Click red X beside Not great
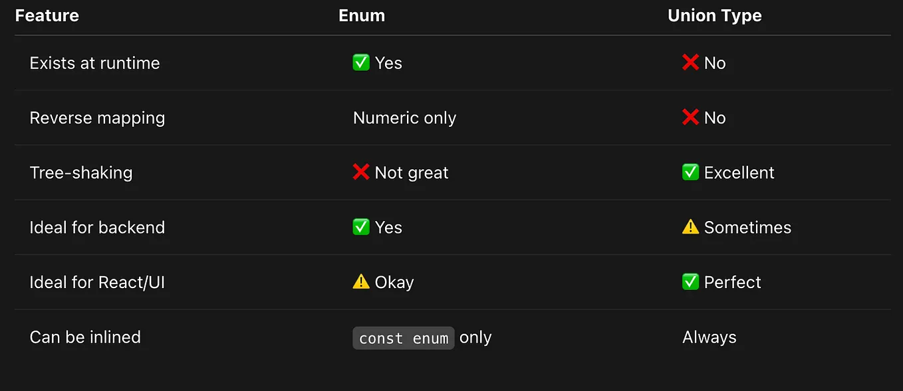903x391 pixels. point(361,172)
